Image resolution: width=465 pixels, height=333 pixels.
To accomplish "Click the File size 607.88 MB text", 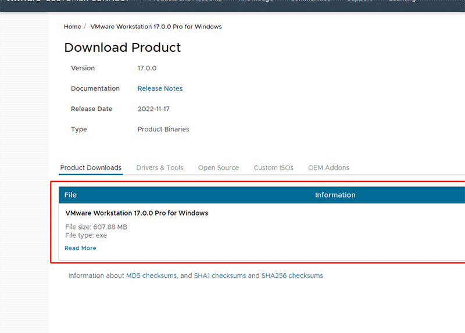I will [x=96, y=227].
